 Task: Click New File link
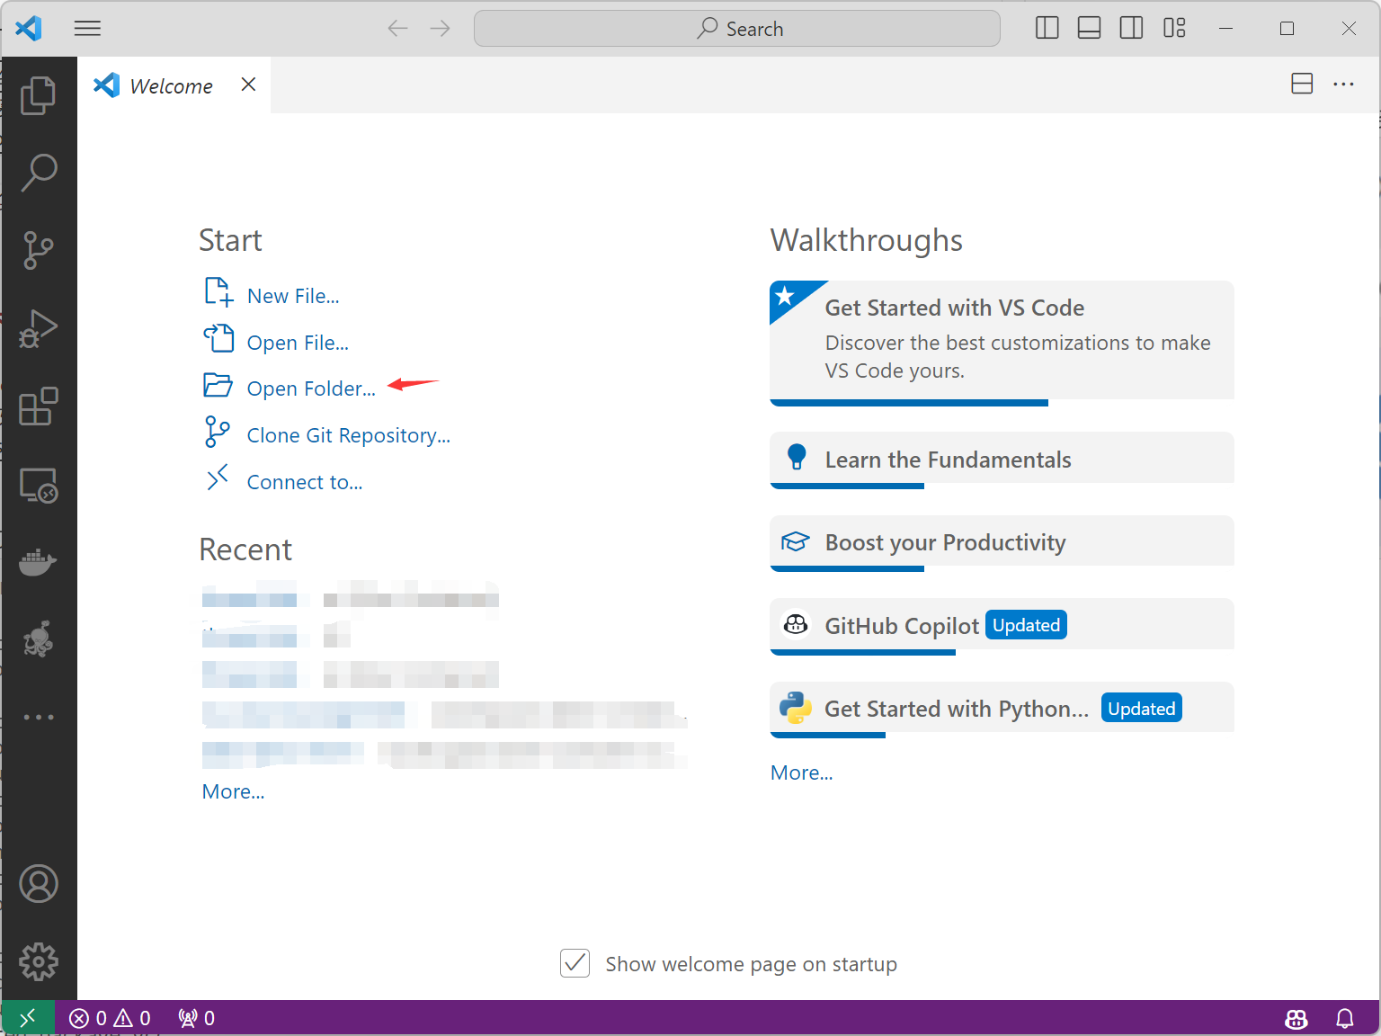(x=293, y=296)
